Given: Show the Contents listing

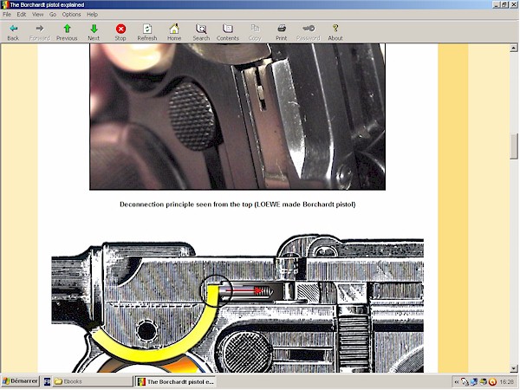Looking at the screenshot, I should click(x=227, y=33).
